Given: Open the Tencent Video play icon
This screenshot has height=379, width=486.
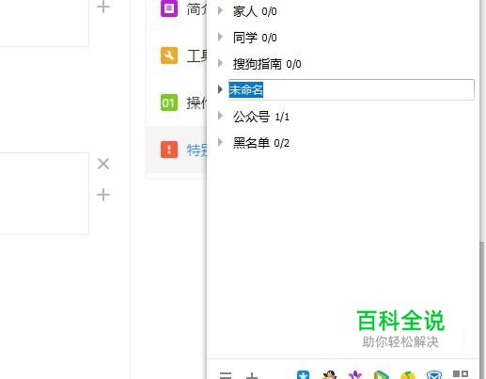Looking at the screenshot, I should (x=382, y=375).
